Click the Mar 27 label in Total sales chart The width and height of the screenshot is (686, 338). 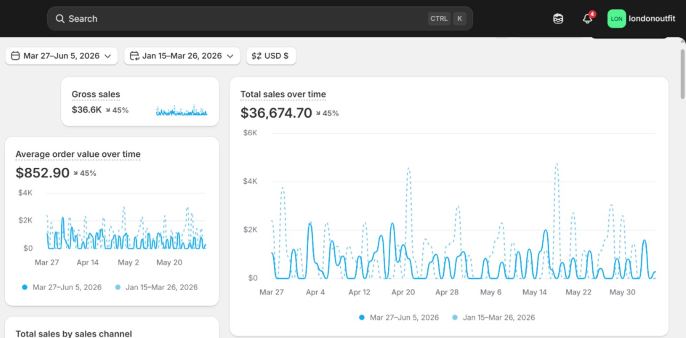272,292
